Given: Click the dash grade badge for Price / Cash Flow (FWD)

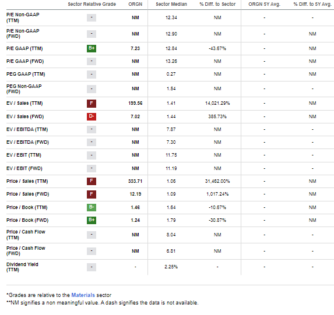Looking at the screenshot, I should coord(92,251).
